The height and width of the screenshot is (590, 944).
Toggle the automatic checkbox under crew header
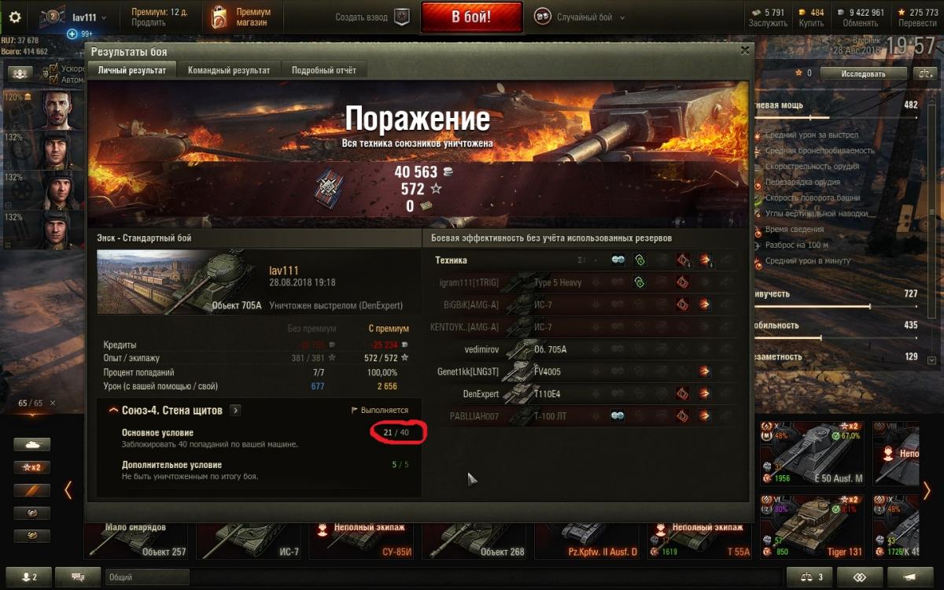[x=54, y=79]
